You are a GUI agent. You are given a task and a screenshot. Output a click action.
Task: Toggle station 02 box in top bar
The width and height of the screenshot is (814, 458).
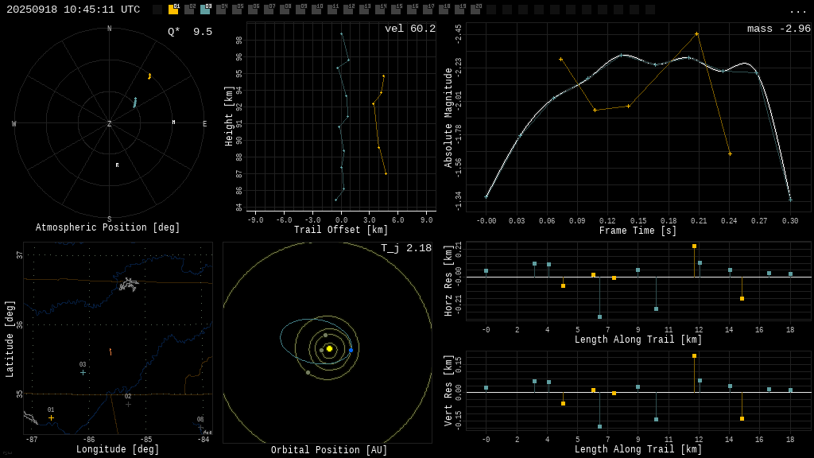pos(189,10)
